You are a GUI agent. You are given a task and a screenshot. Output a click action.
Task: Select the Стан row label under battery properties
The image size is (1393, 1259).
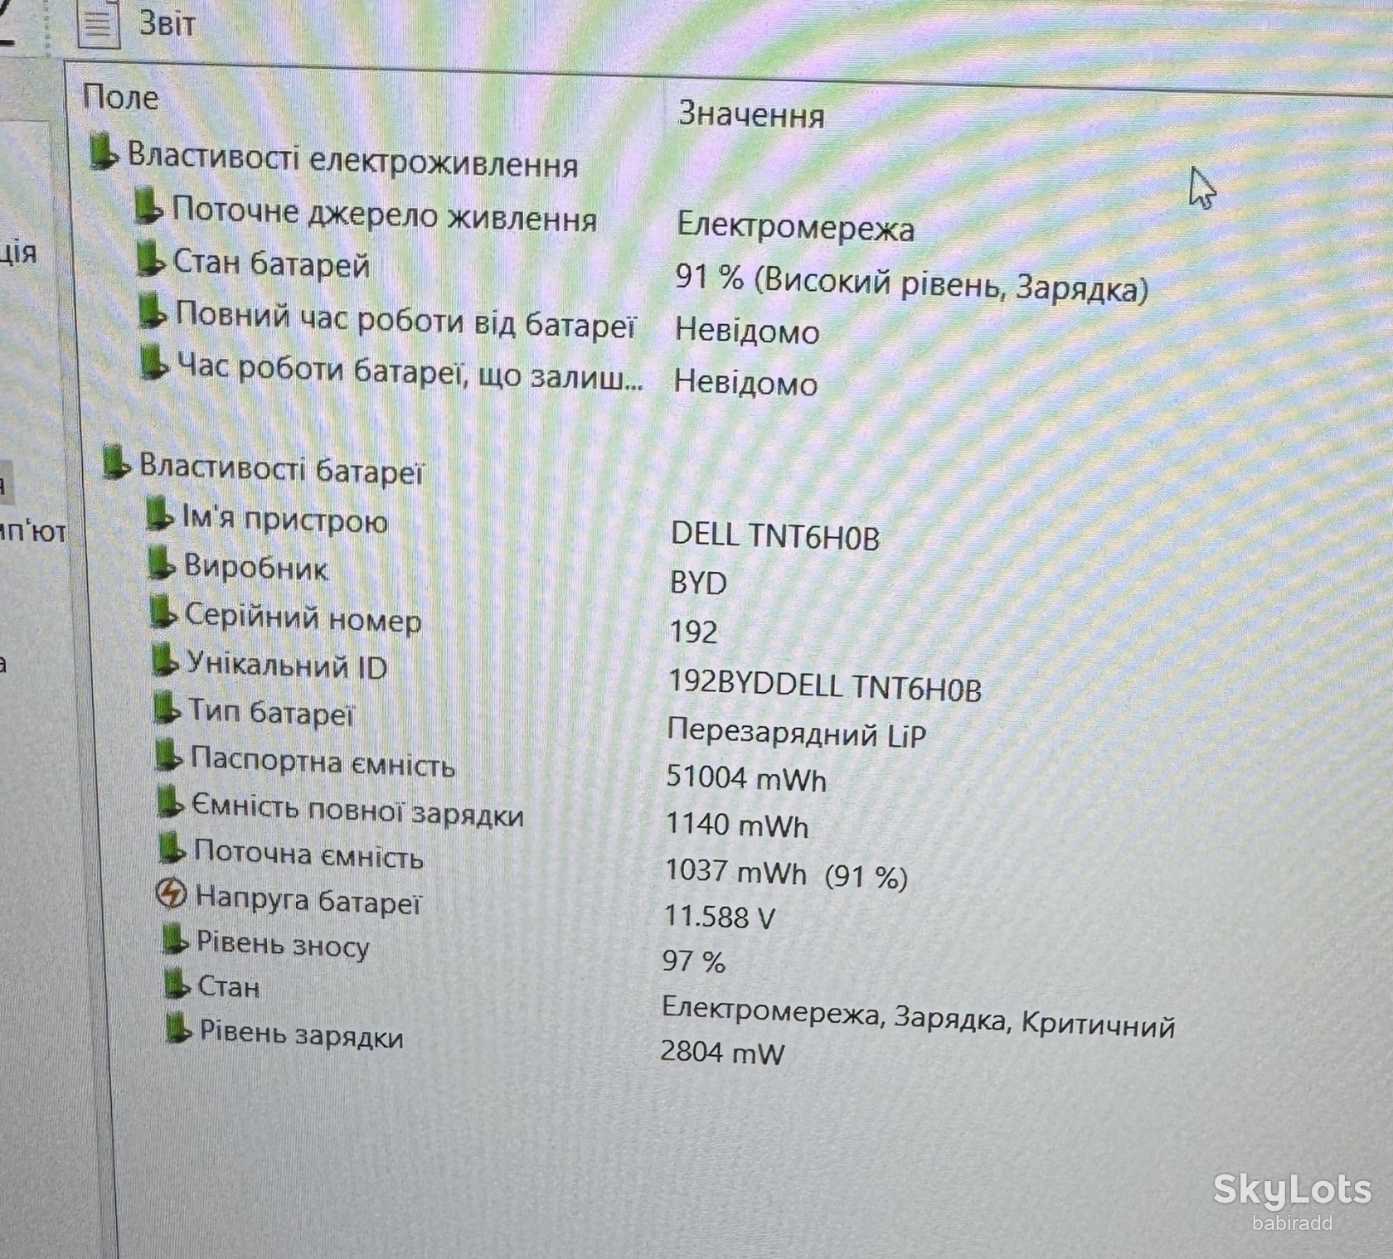(x=229, y=986)
